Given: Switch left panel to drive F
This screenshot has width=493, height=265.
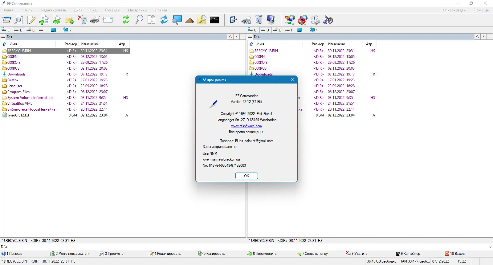Looking at the screenshot, I should pos(43,30).
